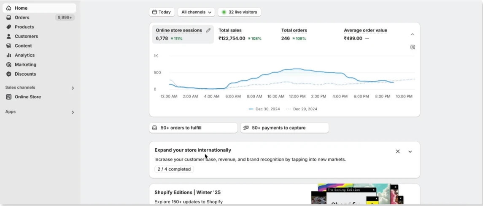Click the Customers person icon
This screenshot has height=206, width=483.
pos(8,36)
